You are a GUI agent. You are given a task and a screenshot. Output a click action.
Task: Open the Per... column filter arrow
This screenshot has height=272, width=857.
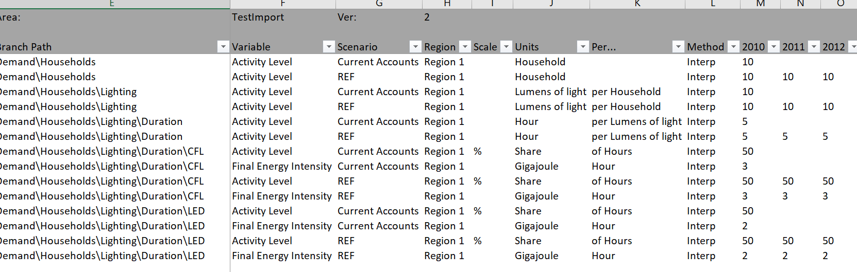[x=678, y=47]
